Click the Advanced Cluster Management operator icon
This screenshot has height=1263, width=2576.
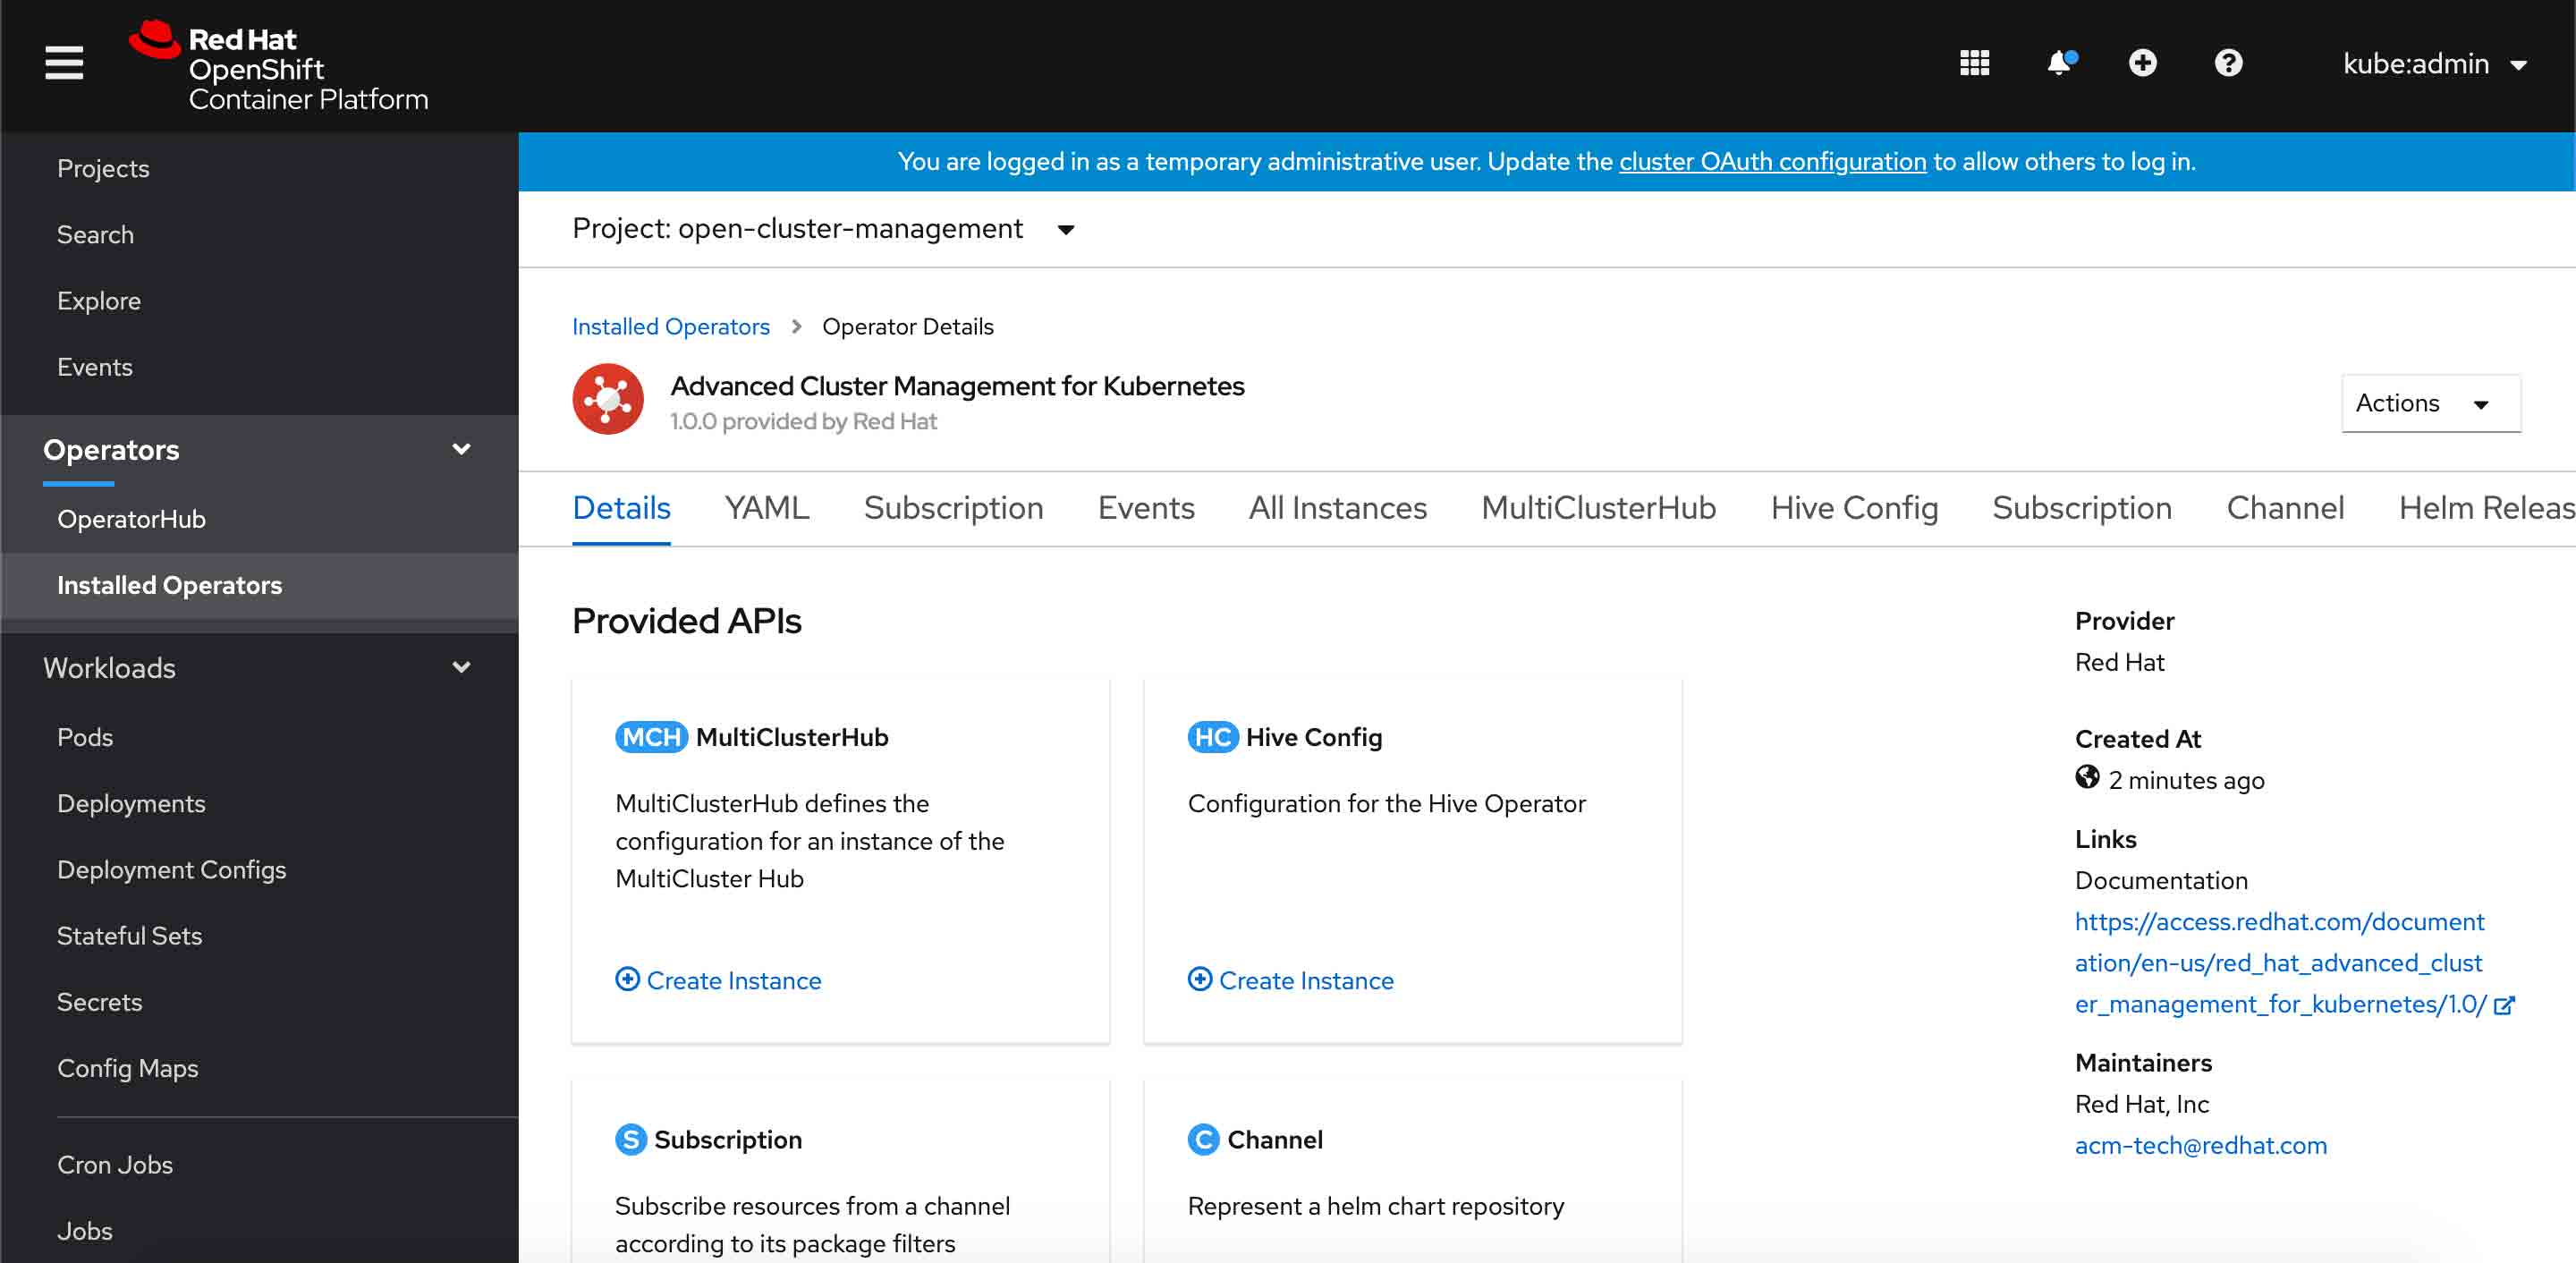point(607,399)
